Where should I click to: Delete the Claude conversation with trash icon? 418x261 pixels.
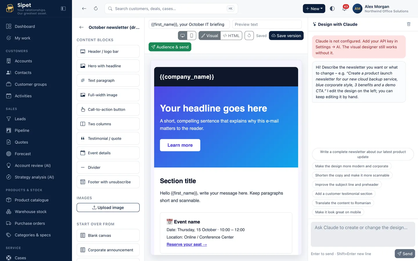(409, 24)
